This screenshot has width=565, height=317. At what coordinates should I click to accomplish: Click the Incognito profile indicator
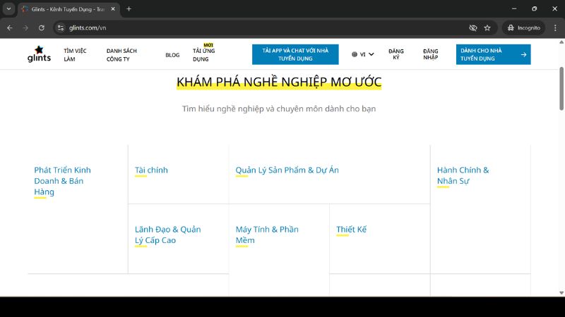pos(523,27)
